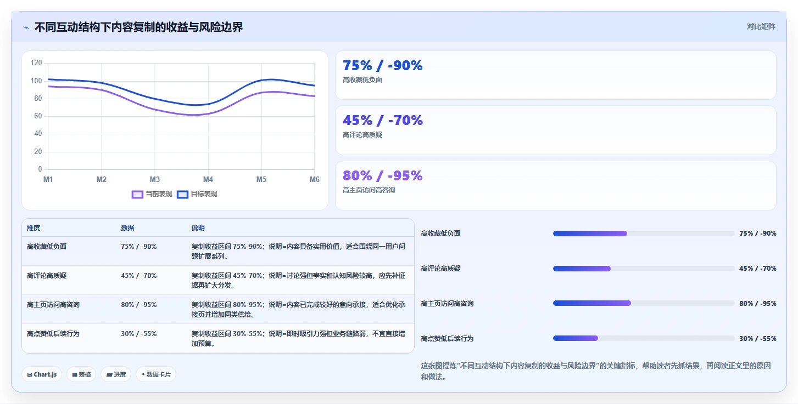The image size is (798, 404).
Task: Click the 表格 tag chip
Action: (81, 374)
